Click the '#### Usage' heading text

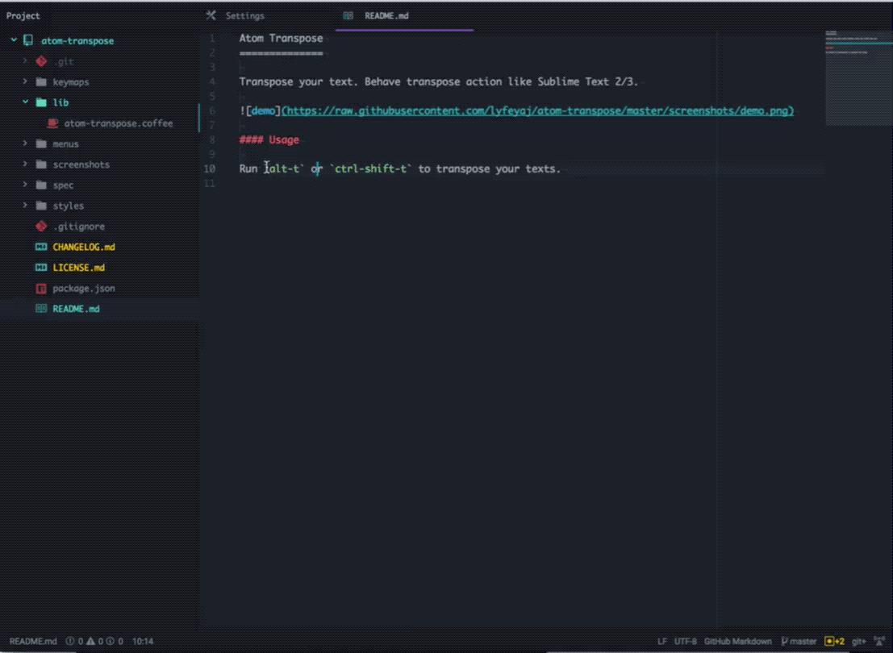tap(269, 139)
